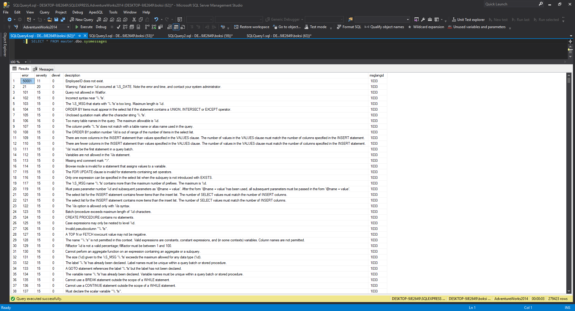
Task: Open the open-documents tab list dropdown arrow
Action: click(x=571, y=36)
